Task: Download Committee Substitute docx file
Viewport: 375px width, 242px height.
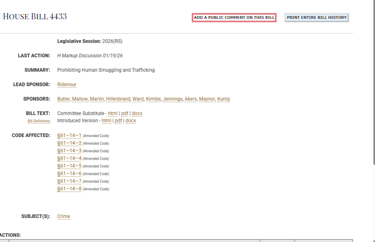Action: coord(137,114)
